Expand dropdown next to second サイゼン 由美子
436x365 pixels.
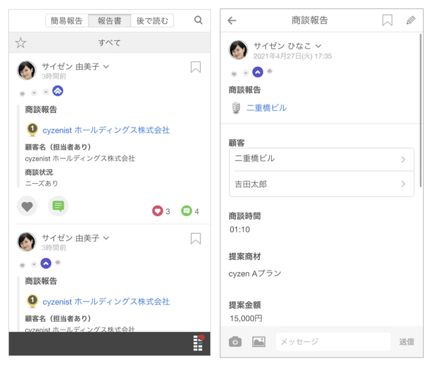(x=106, y=238)
